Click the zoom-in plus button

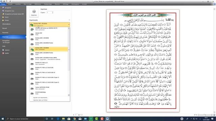point(212,115)
